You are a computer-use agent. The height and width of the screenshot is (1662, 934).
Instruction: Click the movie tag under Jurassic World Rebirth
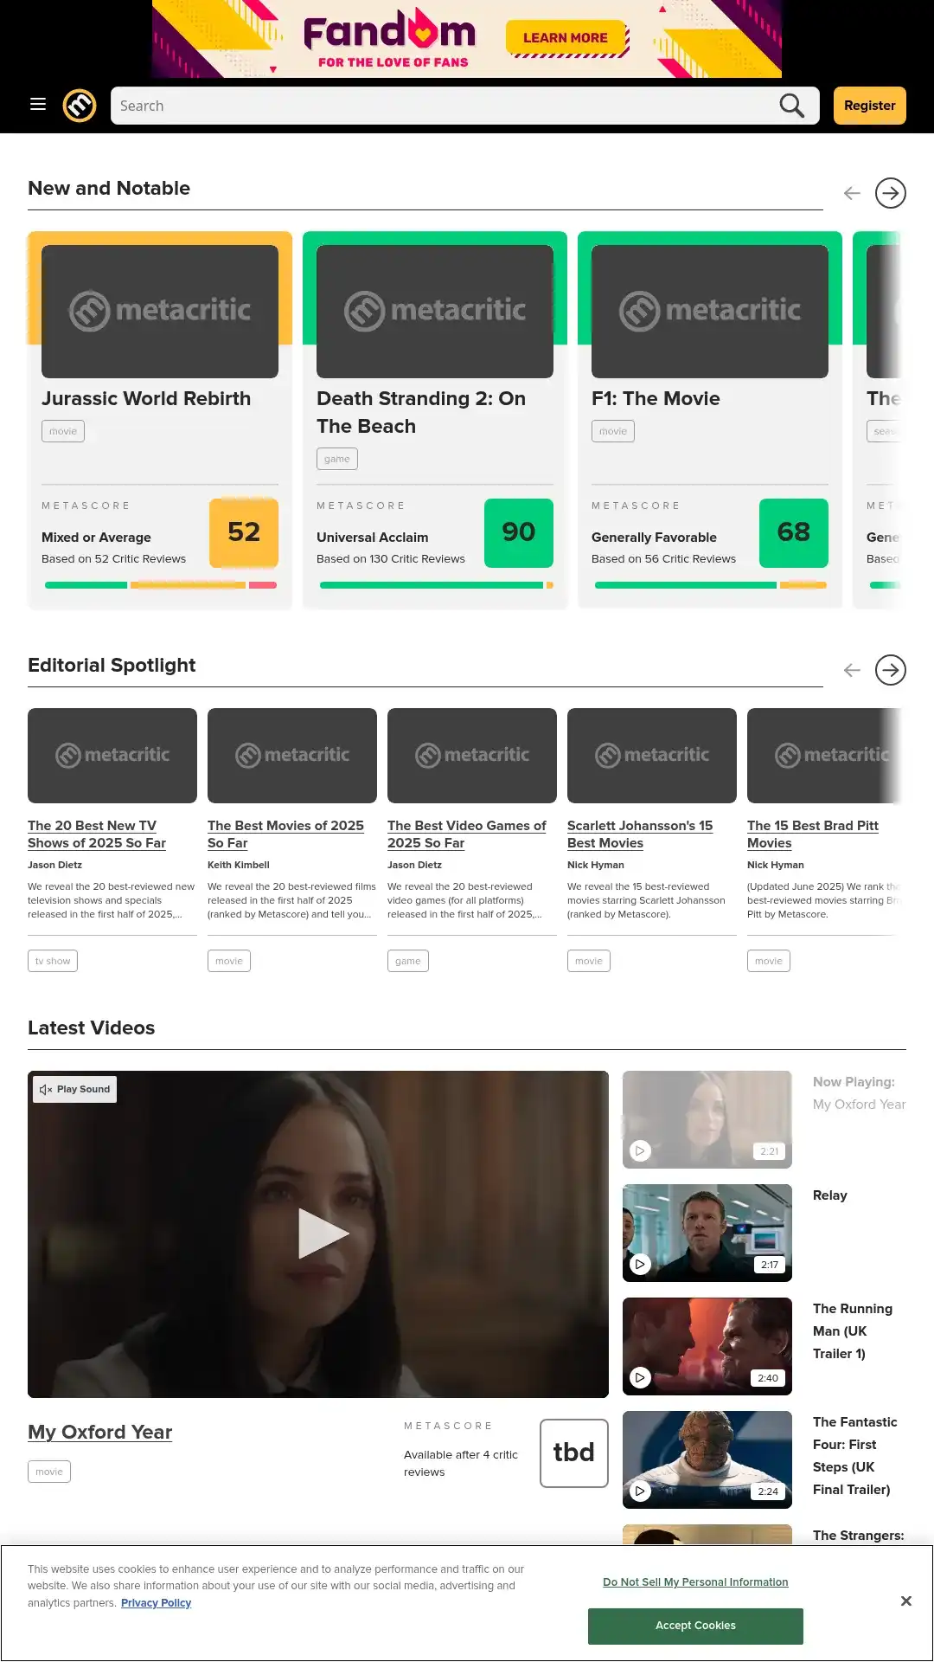pos(63,431)
